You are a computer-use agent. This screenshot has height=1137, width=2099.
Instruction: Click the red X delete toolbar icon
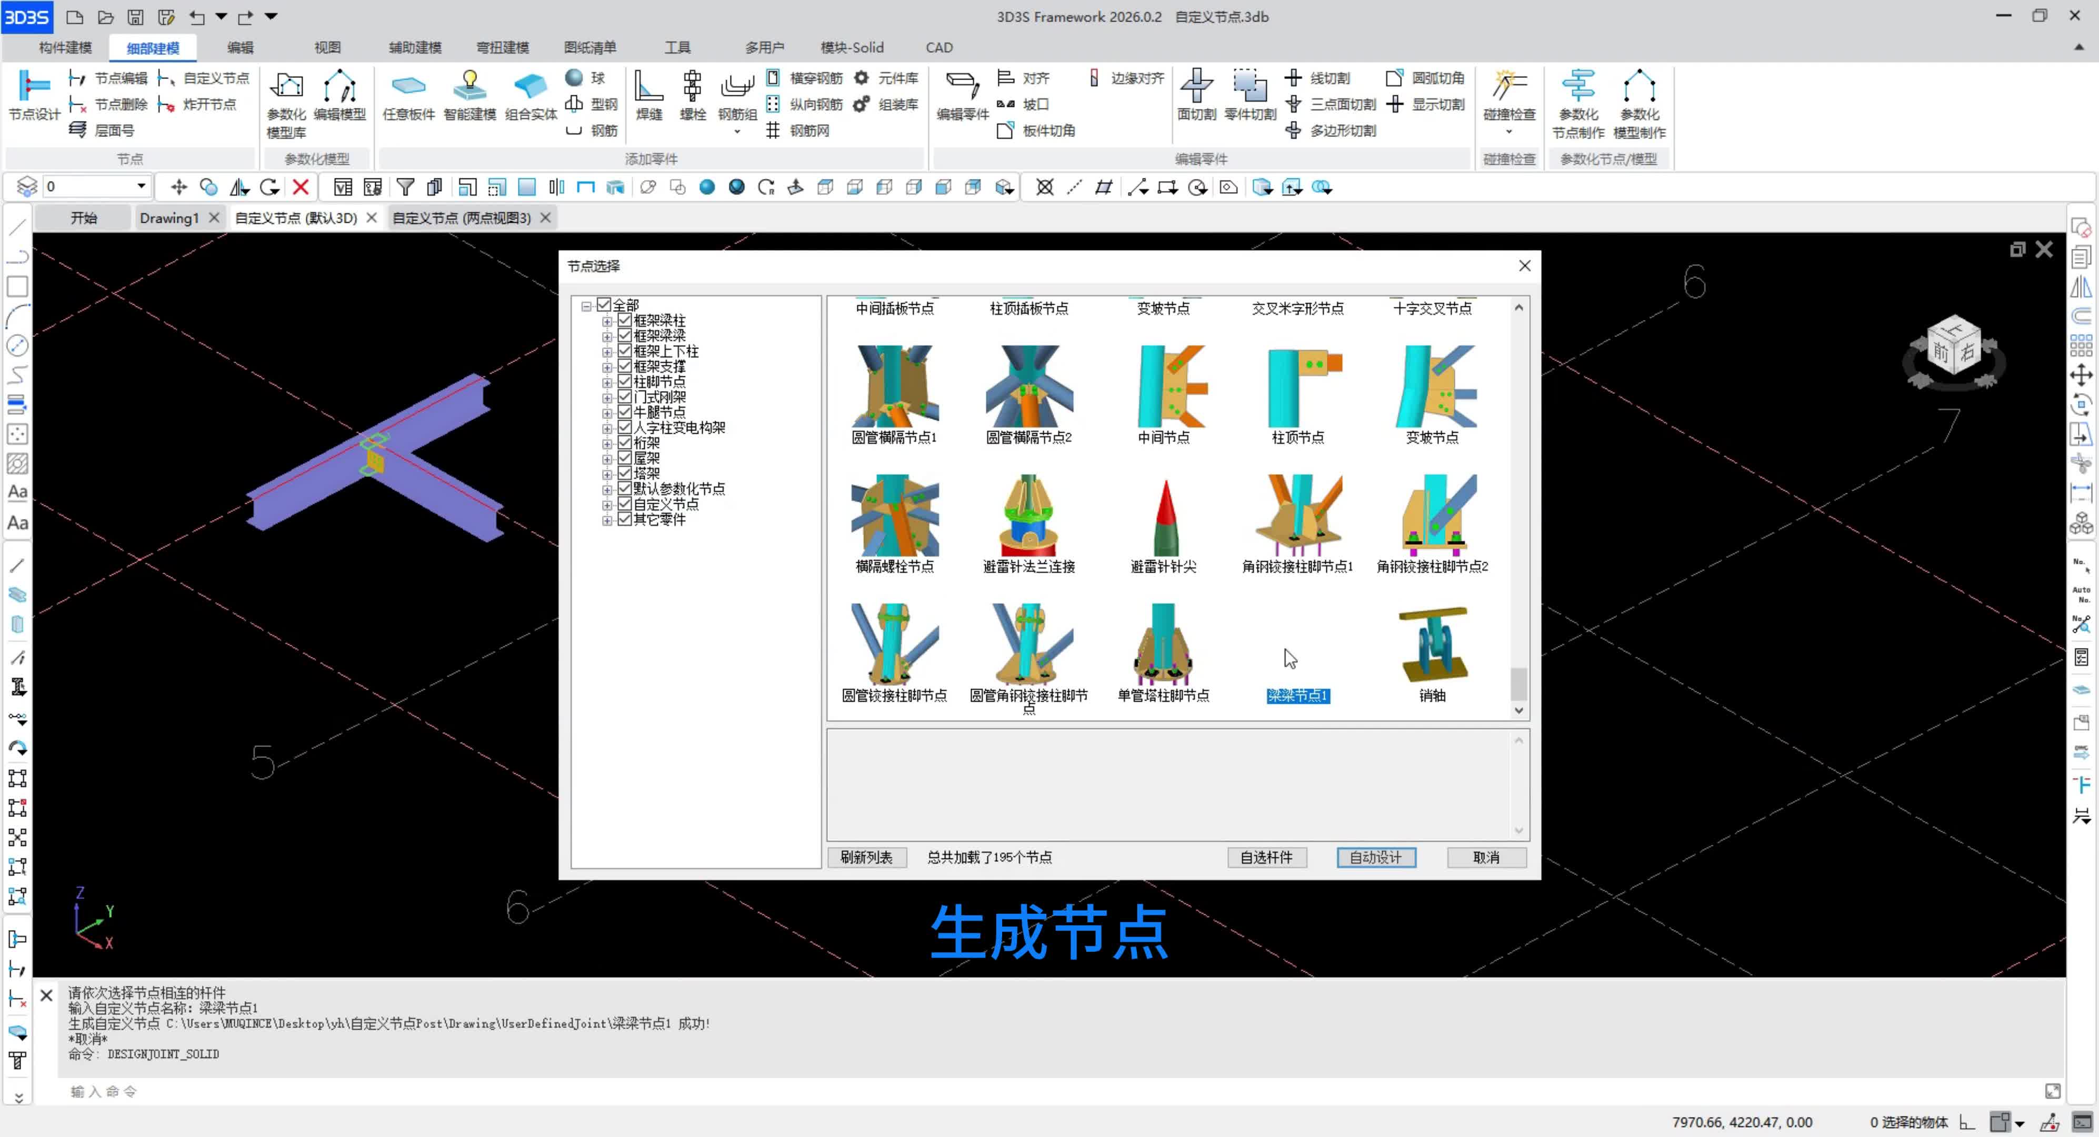coord(301,187)
